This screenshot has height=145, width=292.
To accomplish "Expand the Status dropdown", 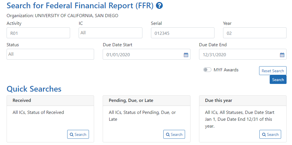I will (50, 54).
